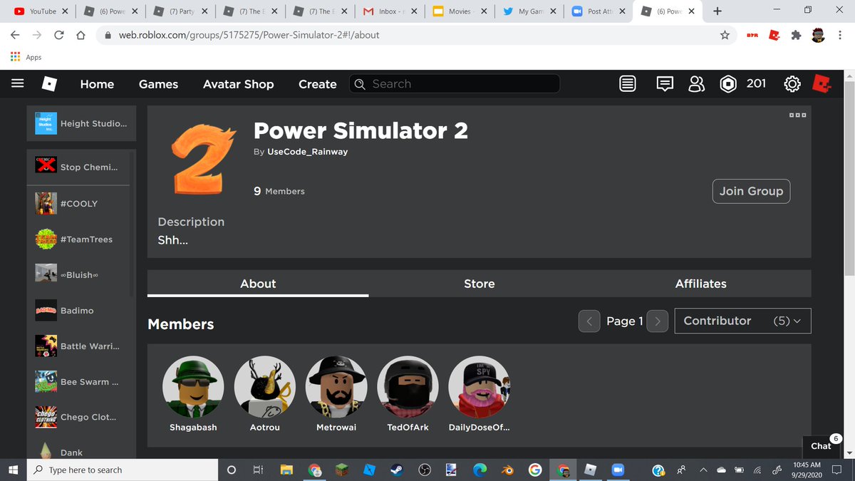855x481 pixels.
Task: Switch to the Zoom Post Attendee tab
Action: (599, 11)
